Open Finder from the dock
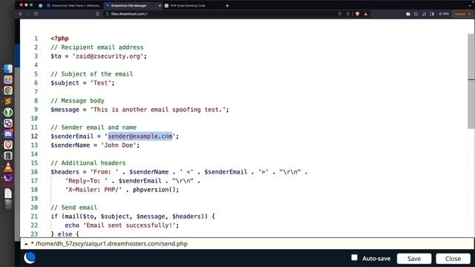 [8, 69]
